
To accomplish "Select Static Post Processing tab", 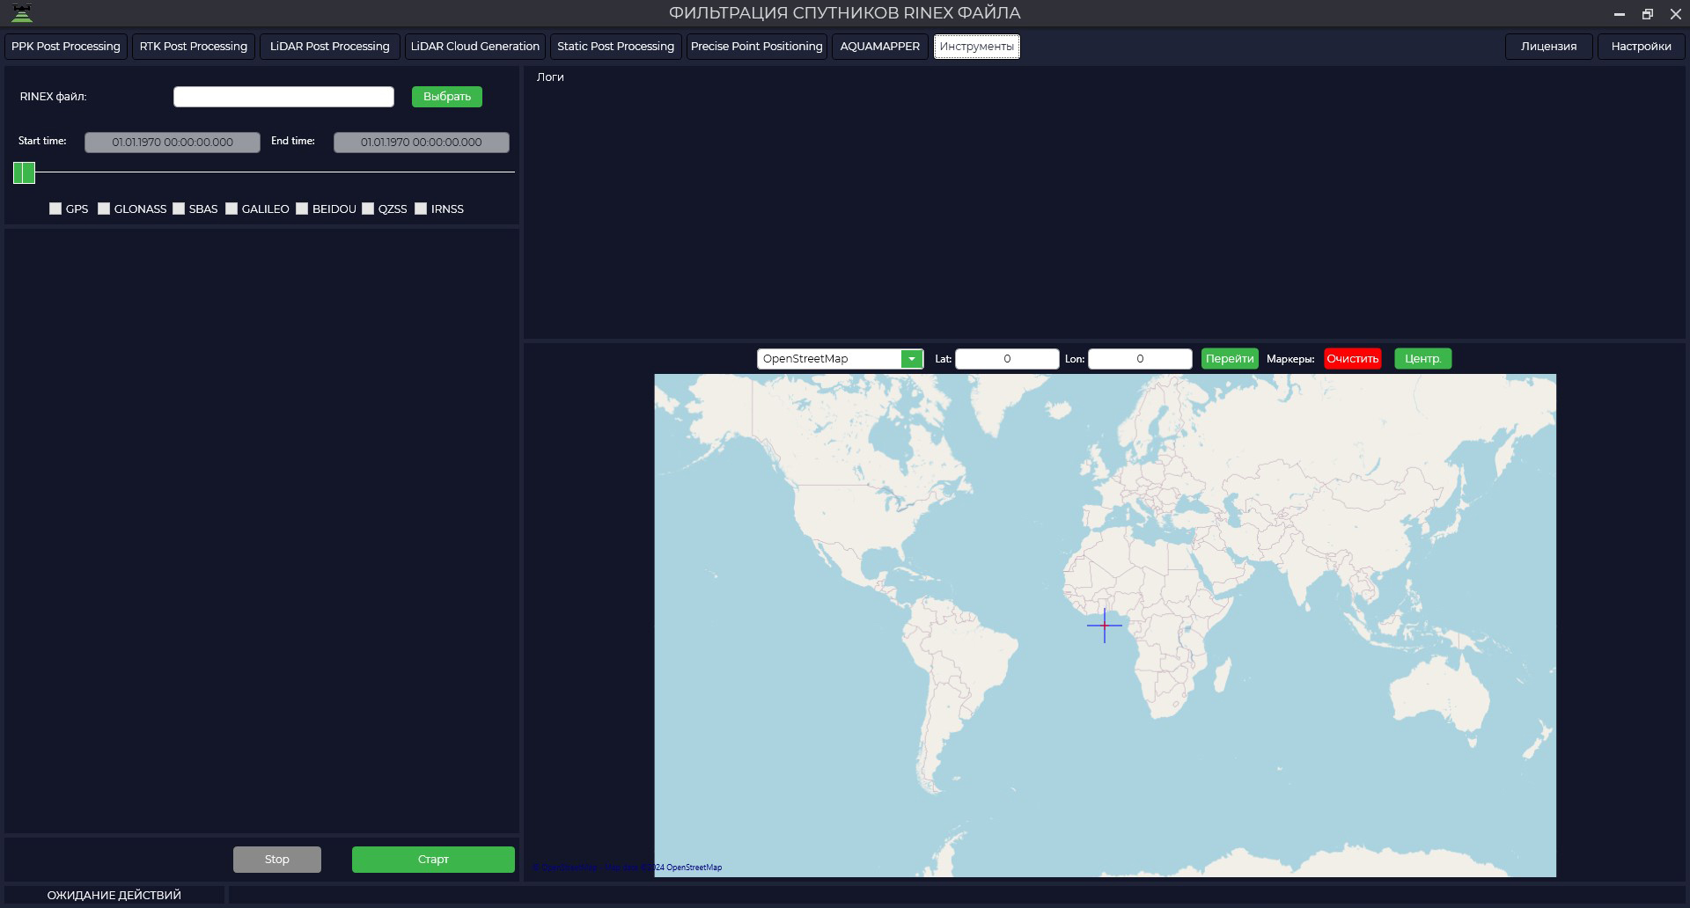I will (x=616, y=47).
